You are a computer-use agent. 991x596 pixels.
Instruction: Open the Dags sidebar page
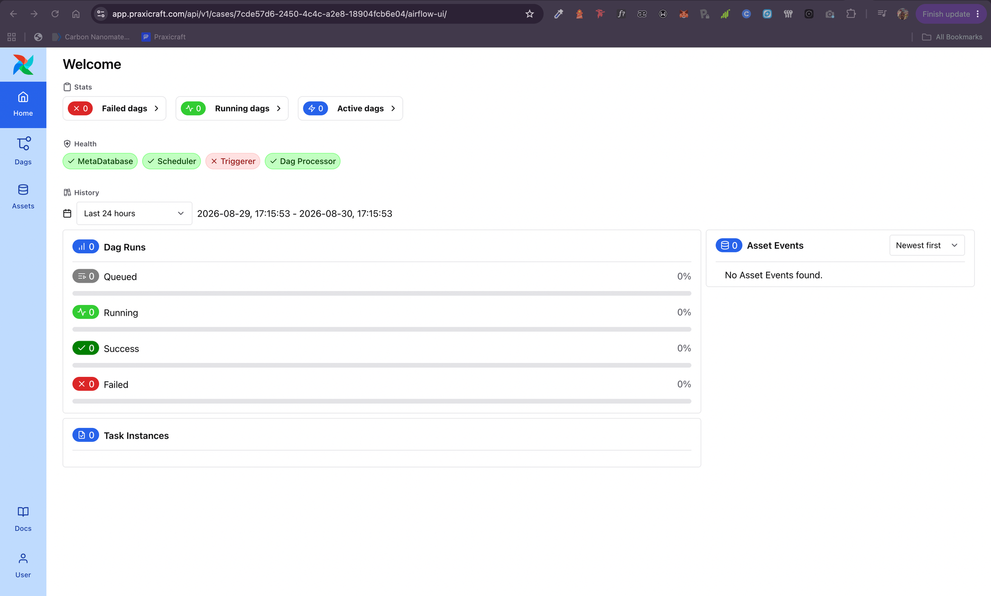tap(23, 151)
